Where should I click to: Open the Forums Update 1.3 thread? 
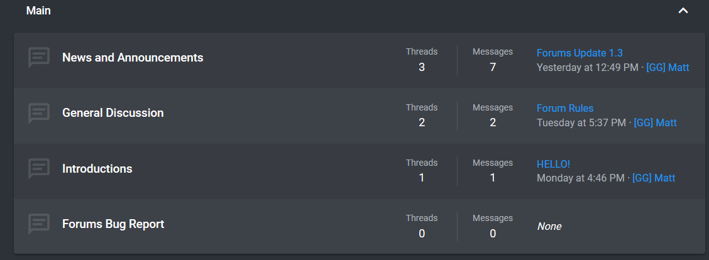coord(580,53)
